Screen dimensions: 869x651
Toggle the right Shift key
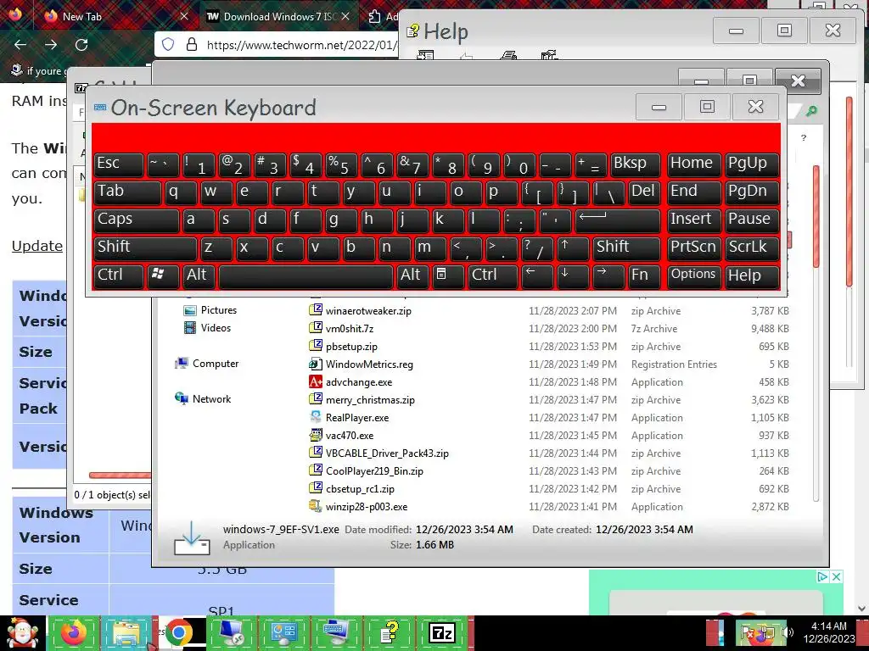click(x=627, y=249)
